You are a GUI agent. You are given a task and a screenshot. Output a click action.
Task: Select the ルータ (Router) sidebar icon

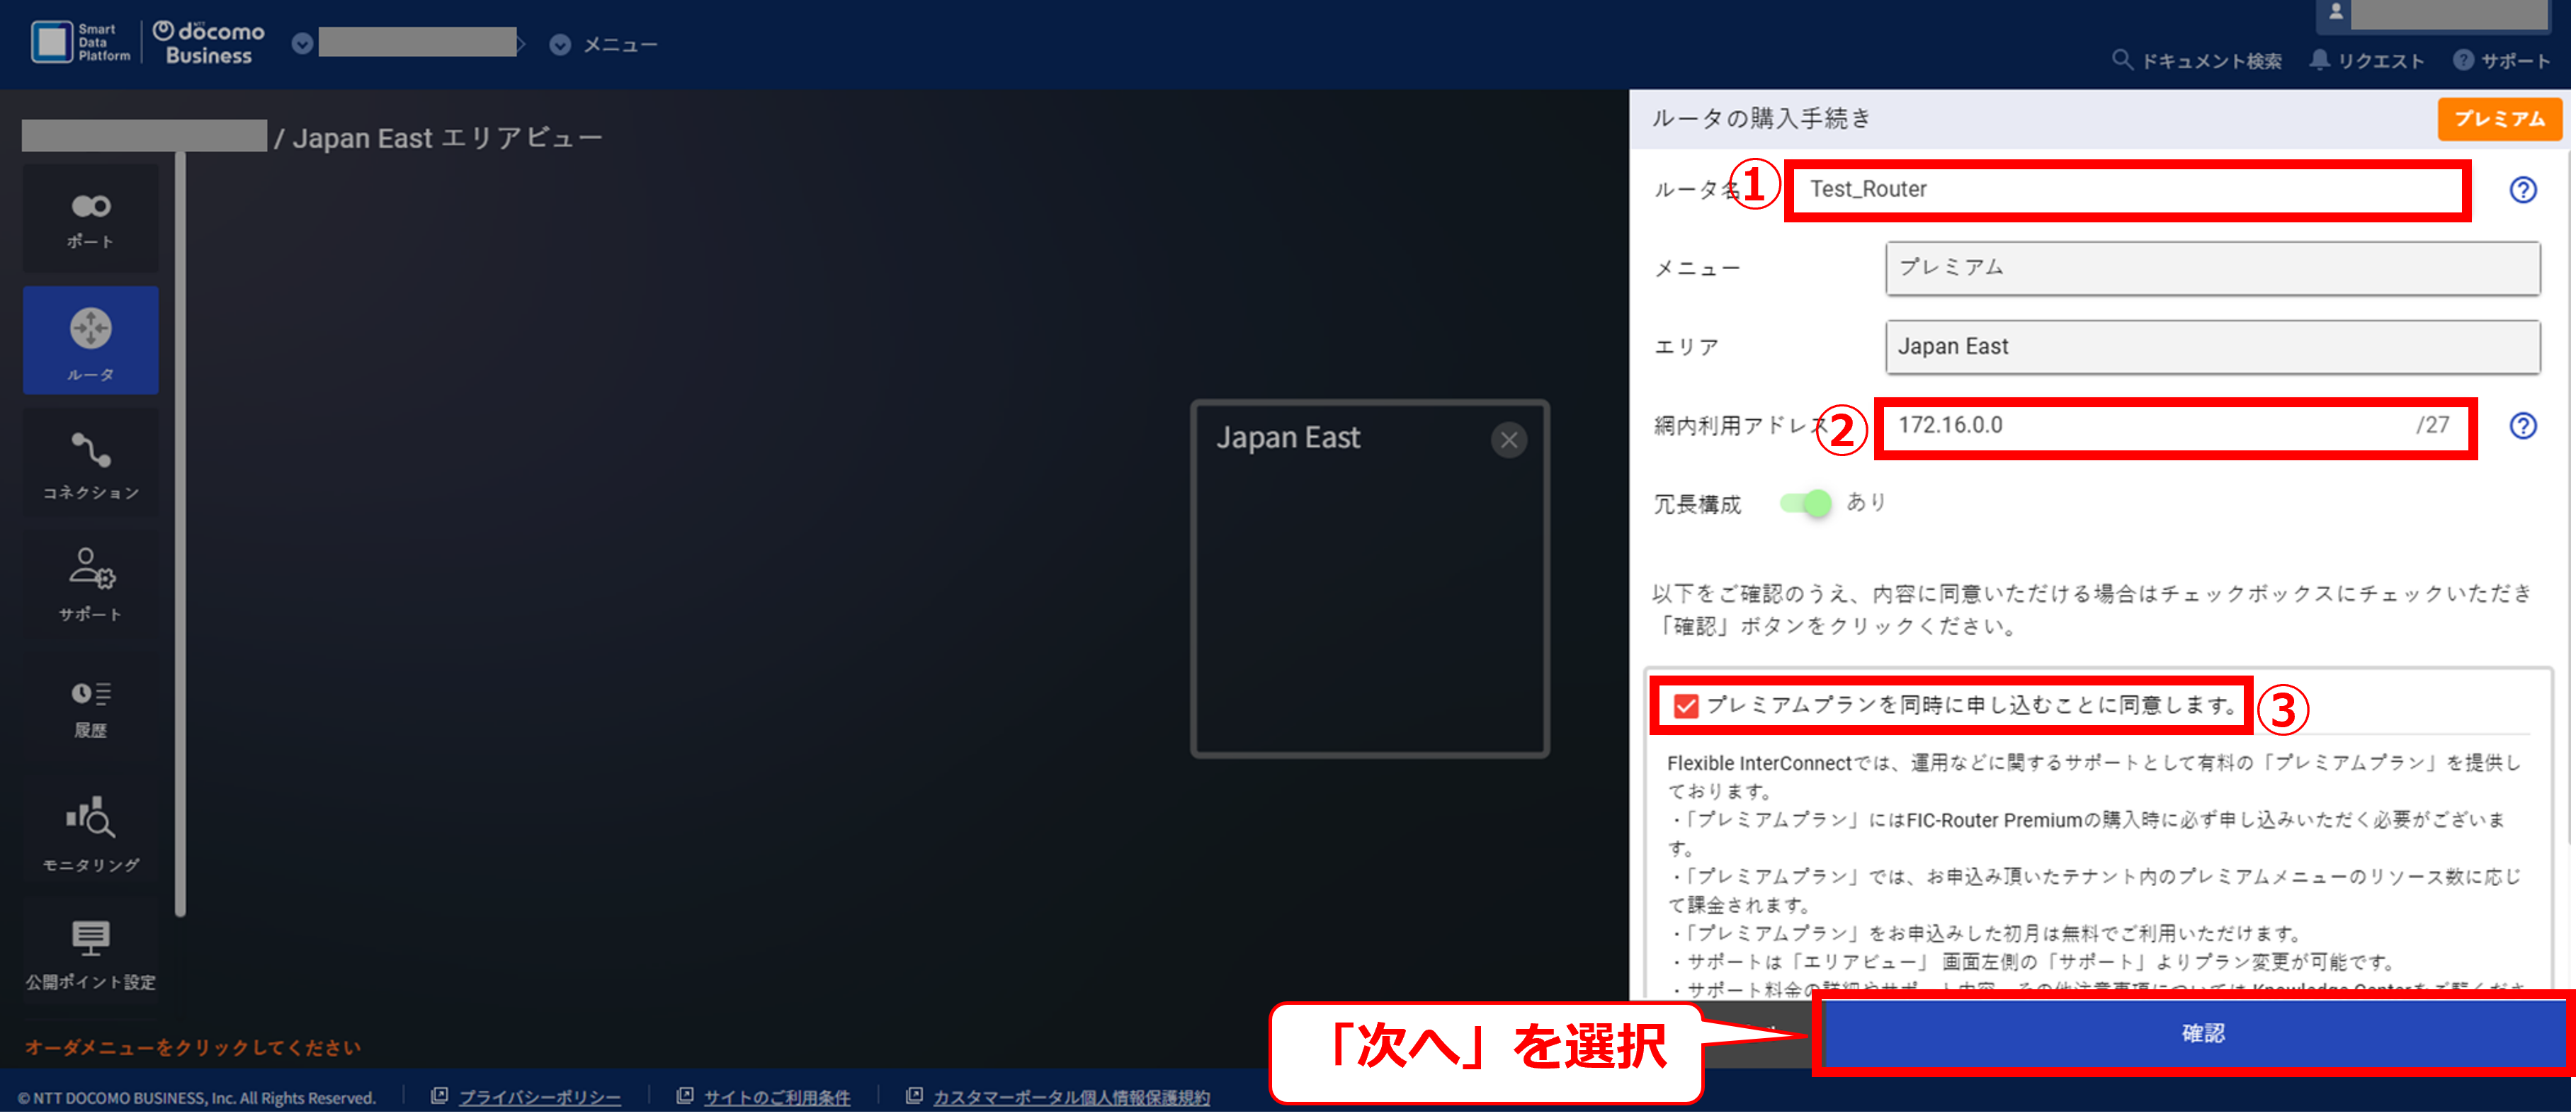point(90,341)
